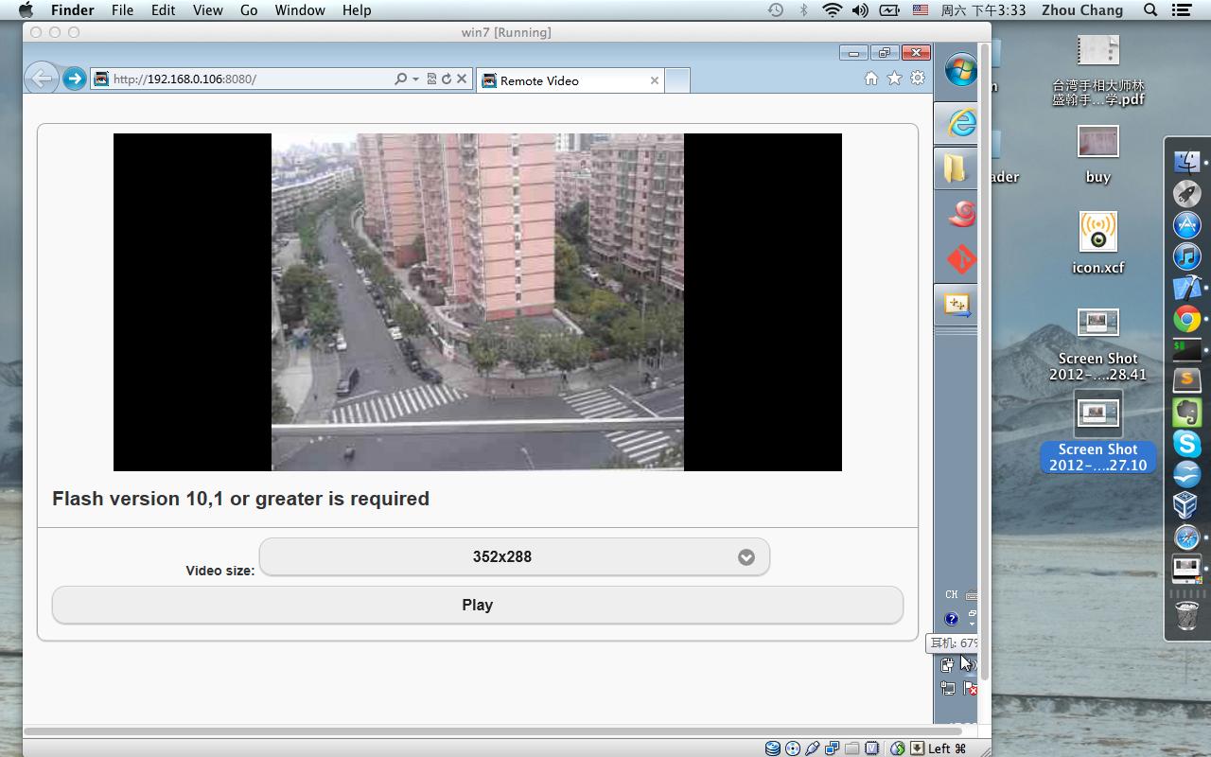Open the Go menu in Finder
The image size is (1211, 757).
point(249,10)
